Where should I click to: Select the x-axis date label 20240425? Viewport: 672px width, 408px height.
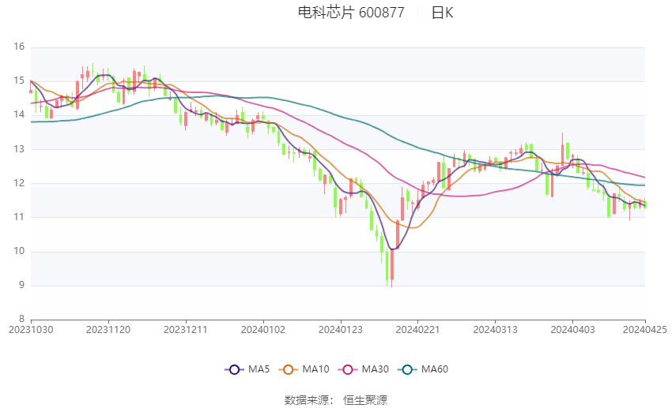coord(645,330)
